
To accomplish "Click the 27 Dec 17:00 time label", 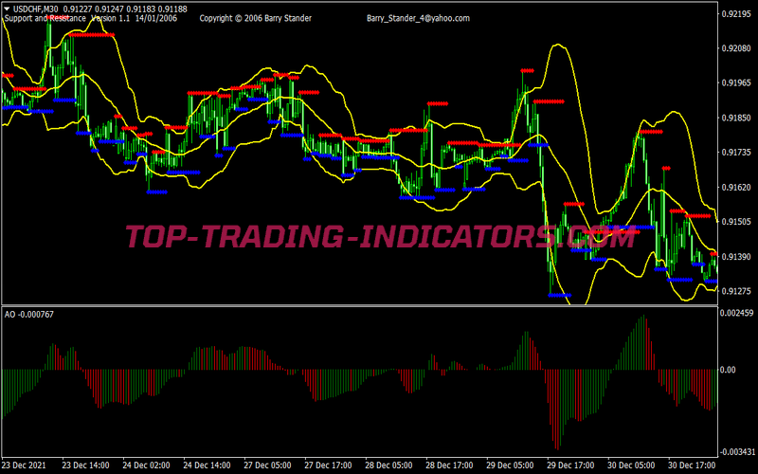I will 328,465.
